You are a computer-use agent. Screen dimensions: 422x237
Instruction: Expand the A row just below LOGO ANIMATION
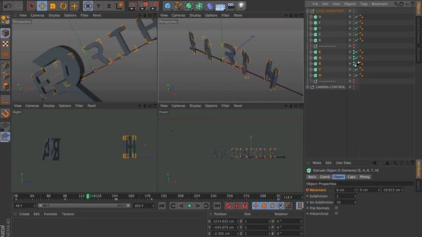coord(311,16)
